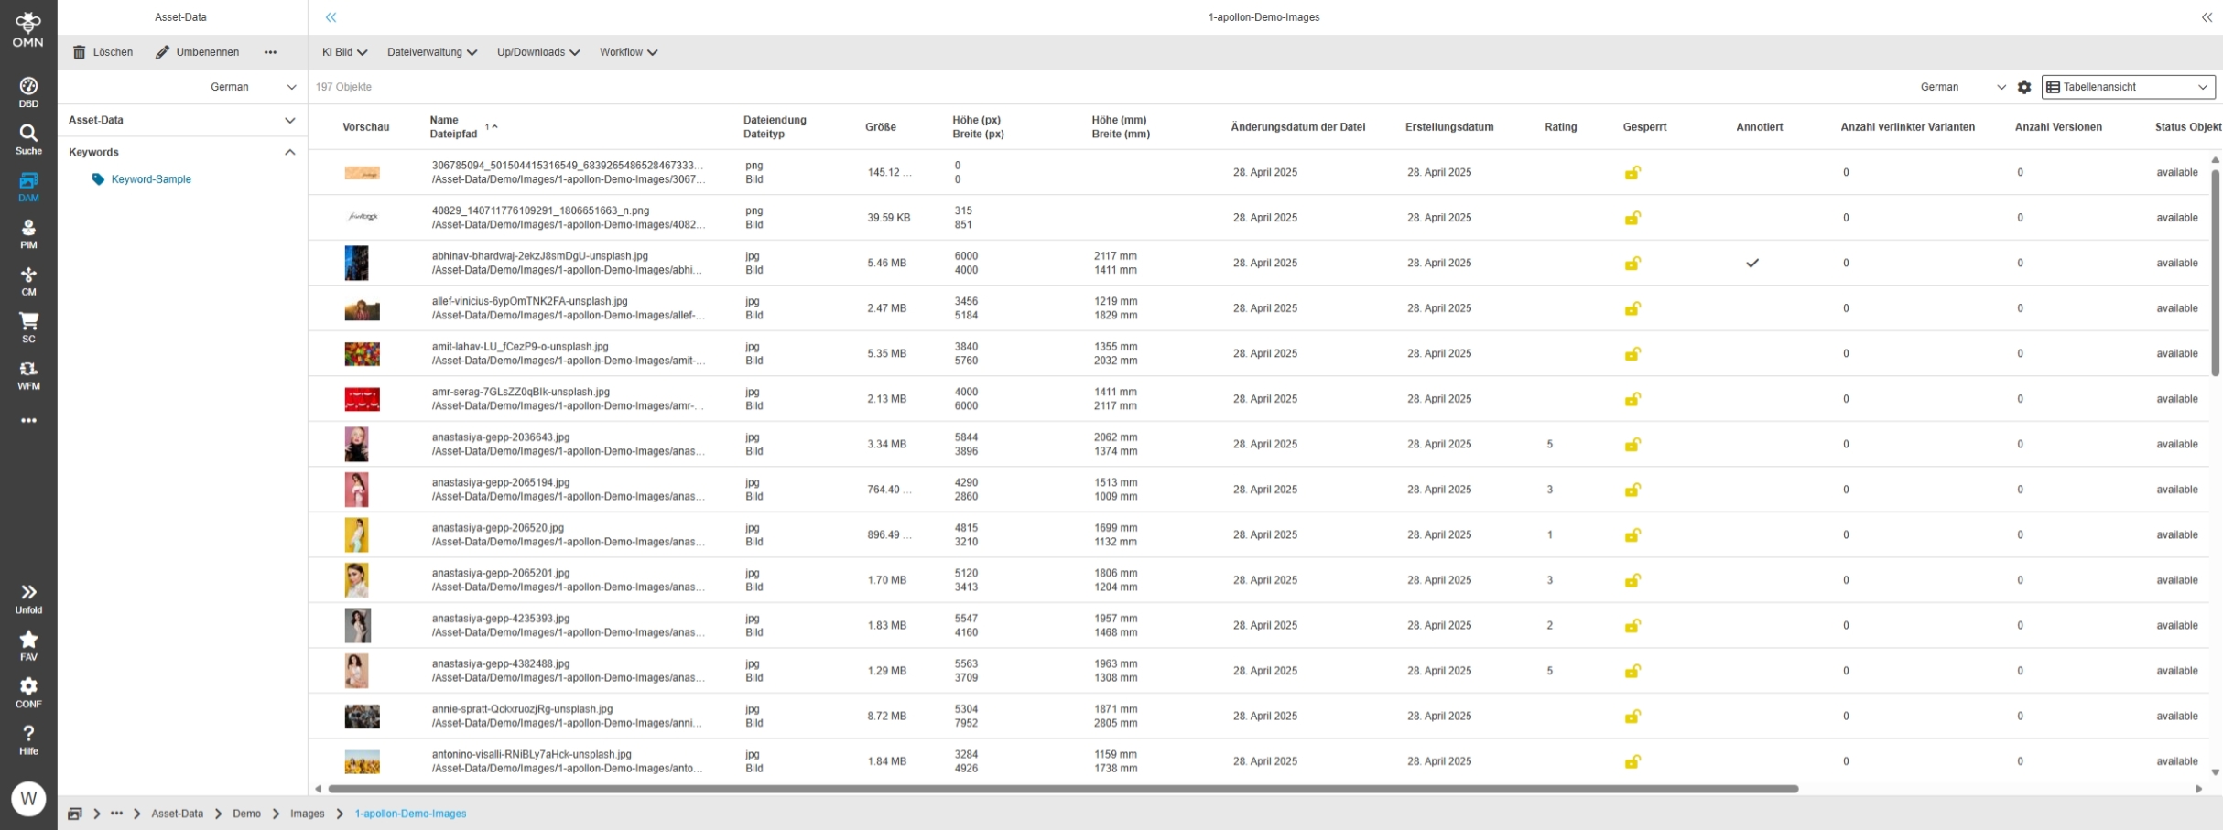Toggle lock for amit-lahav-LU_fCezP9-o-unsplash.jpg
The width and height of the screenshot is (2223, 830).
click(1632, 354)
